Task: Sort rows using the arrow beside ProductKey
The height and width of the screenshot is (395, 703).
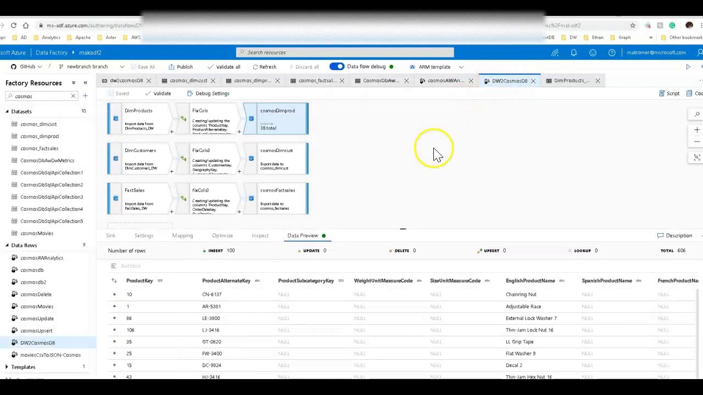Action: [114, 281]
